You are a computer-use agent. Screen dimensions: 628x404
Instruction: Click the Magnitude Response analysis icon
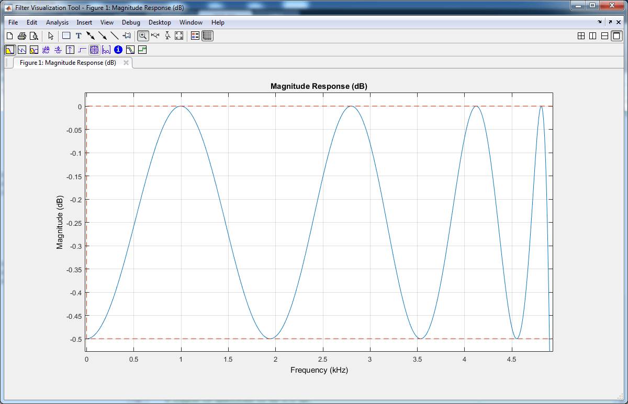point(10,50)
